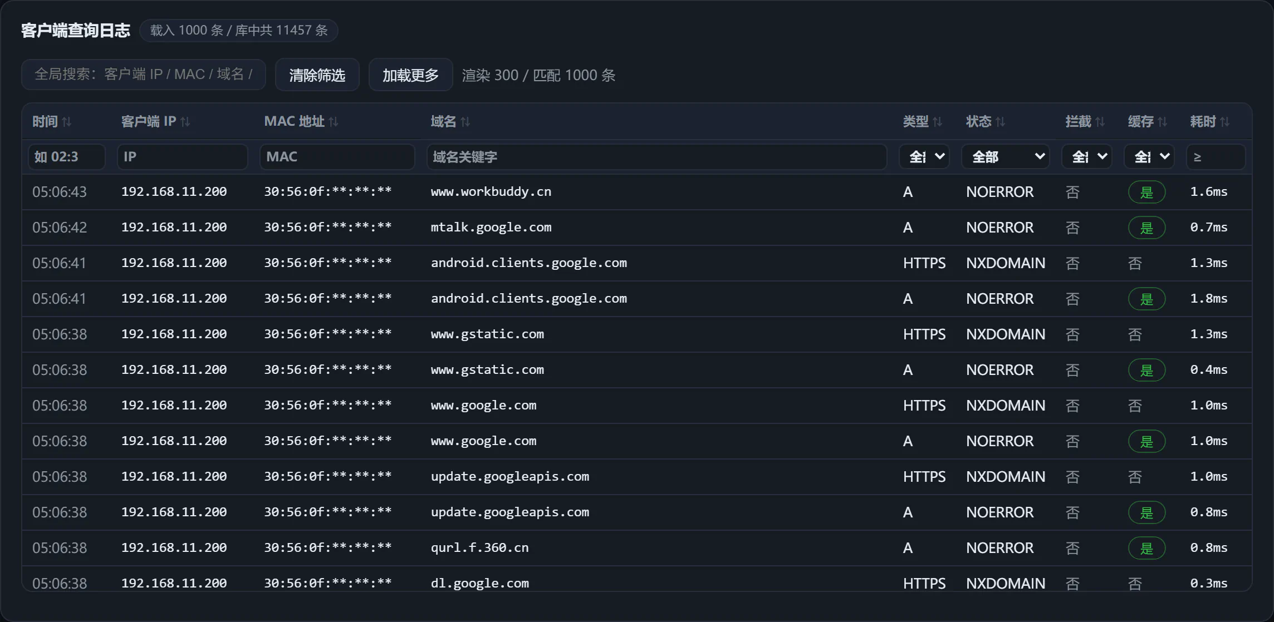Click the 渲染 300 / 匹配 1000 条 text
This screenshot has width=1274, height=622.
[x=538, y=75]
